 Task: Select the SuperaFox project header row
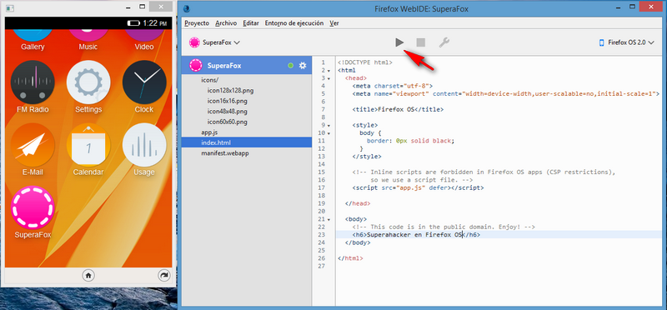pyautogui.click(x=246, y=66)
